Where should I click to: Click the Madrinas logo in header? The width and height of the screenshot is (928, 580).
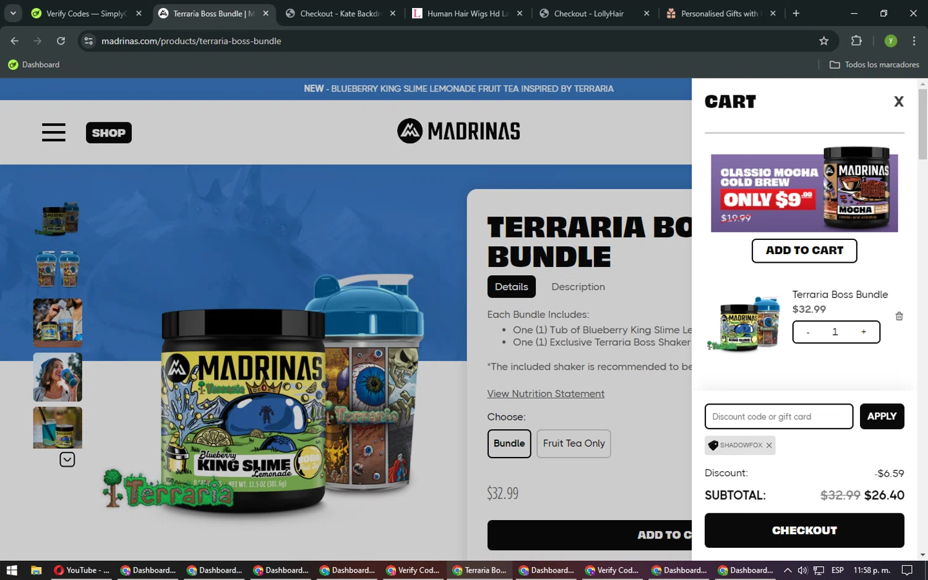pyautogui.click(x=458, y=131)
